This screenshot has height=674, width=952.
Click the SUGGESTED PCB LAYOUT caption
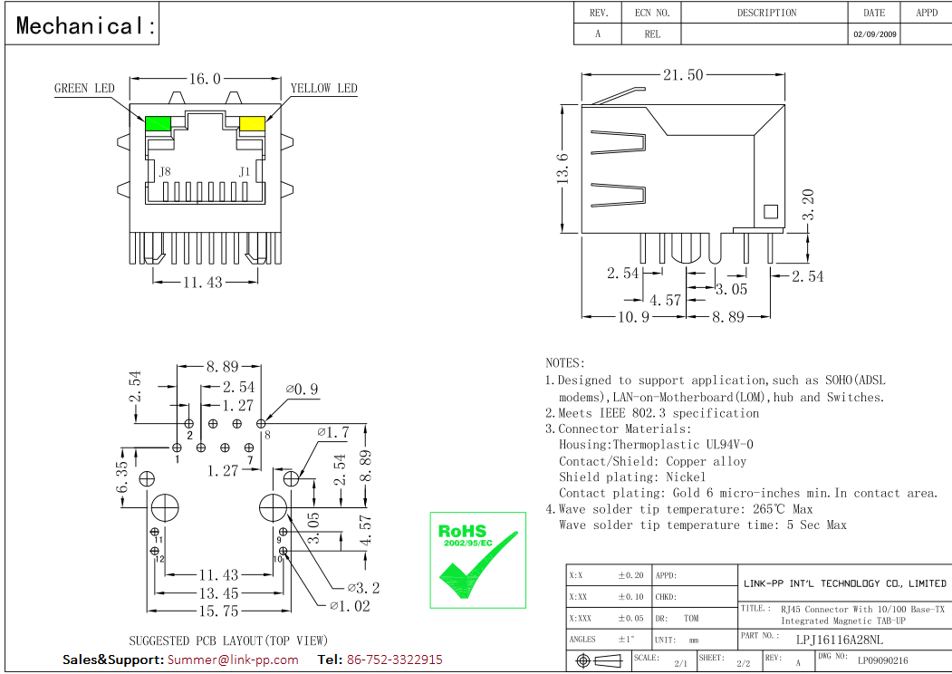click(228, 640)
